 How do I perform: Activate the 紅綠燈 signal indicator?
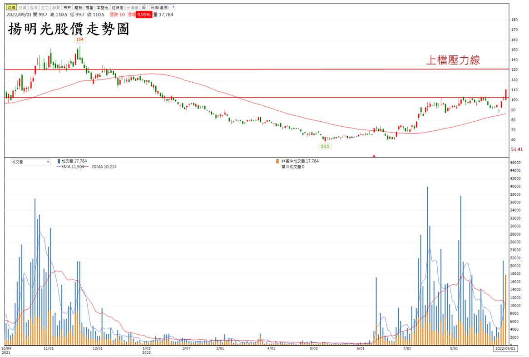(x=115, y=7)
